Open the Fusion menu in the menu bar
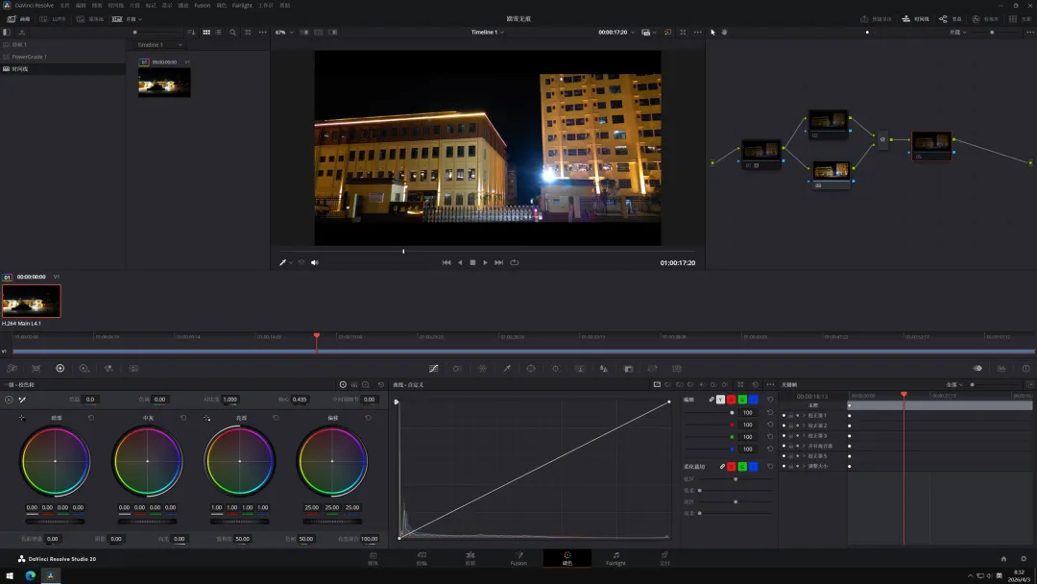This screenshot has width=1037, height=584. pyautogui.click(x=202, y=5)
